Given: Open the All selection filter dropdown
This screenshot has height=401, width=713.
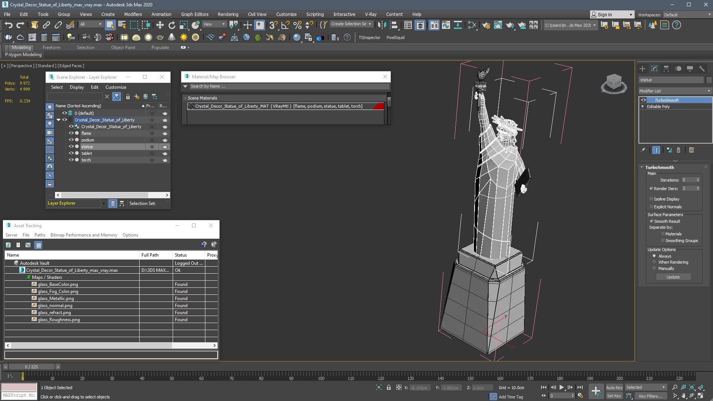Looking at the screenshot, I should (91, 24).
